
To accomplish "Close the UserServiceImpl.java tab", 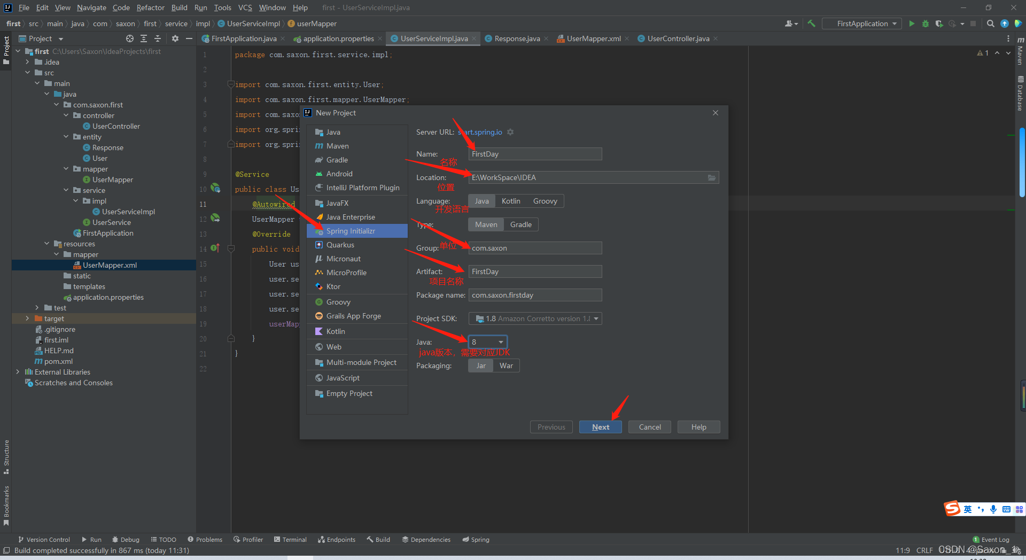I will click(x=474, y=38).
